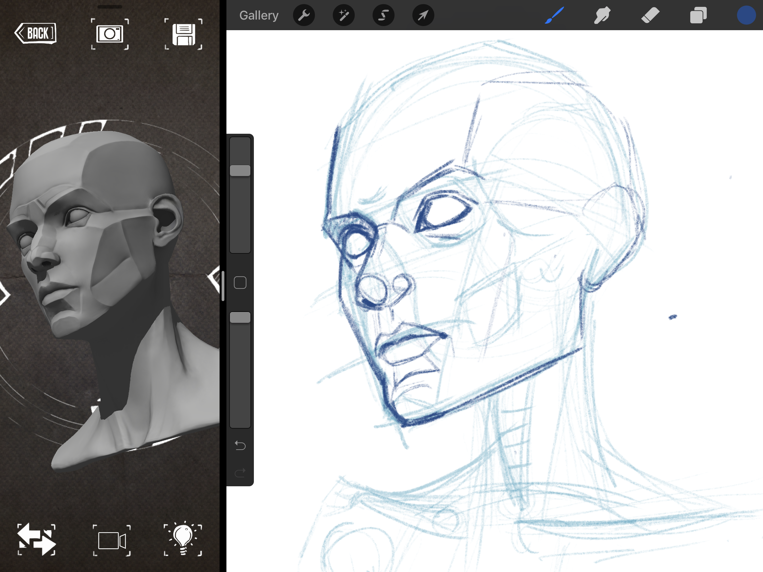Open the Adjustments magic wand menu
This screenshot has width=763, height=572.
point(343,15)
